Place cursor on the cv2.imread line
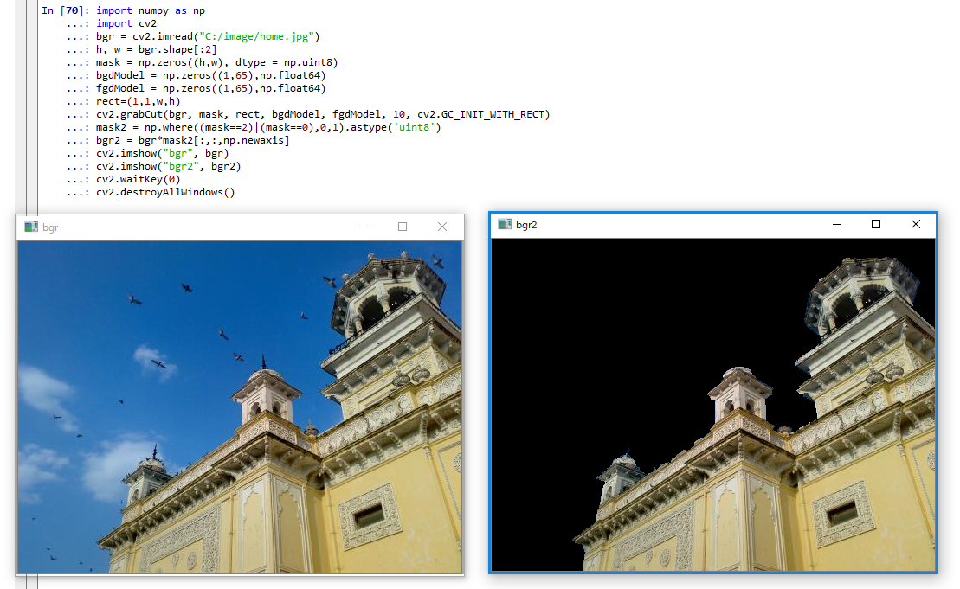The image size is (960, 589). click(x=208, y=36)
